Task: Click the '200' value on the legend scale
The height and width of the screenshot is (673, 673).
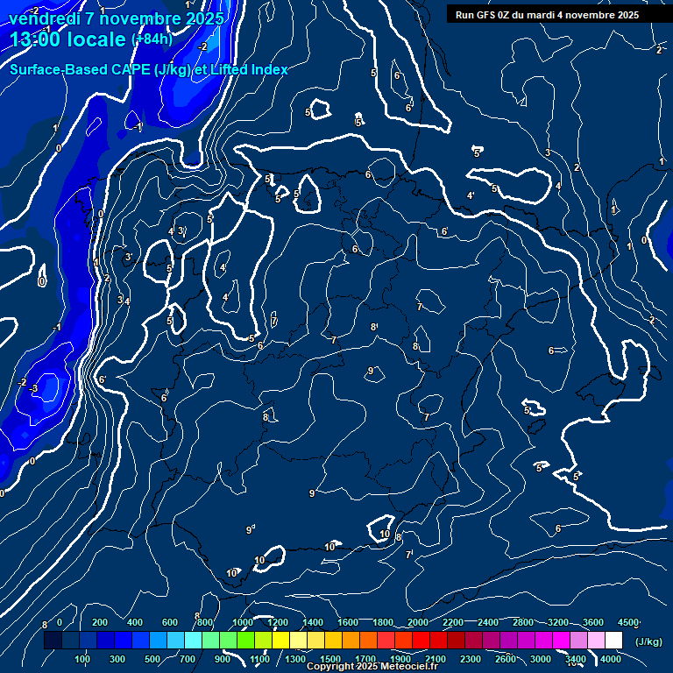Action: (100, 622)
